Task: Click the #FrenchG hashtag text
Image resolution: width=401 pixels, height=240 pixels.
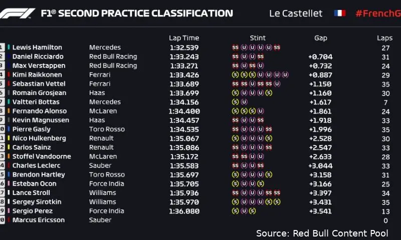Action: point(378,13)
